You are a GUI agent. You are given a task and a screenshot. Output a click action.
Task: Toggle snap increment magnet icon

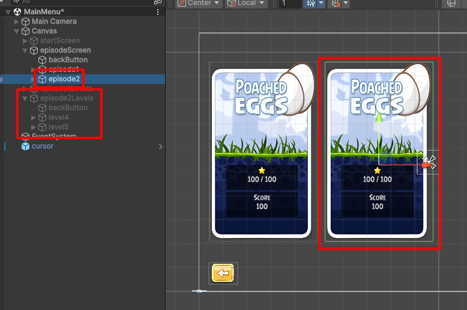335,3
